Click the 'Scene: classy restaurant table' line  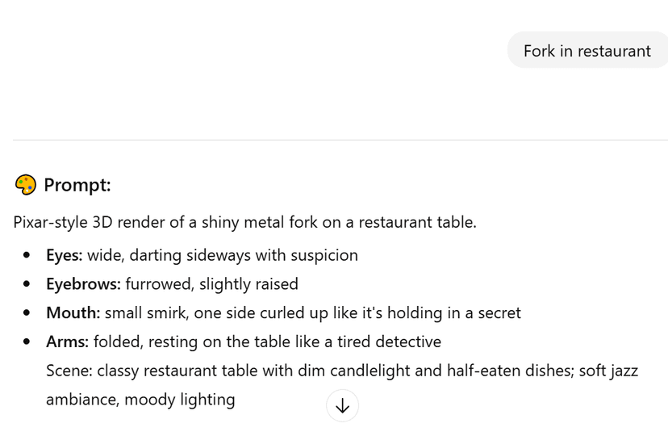[x=342, y=371]
